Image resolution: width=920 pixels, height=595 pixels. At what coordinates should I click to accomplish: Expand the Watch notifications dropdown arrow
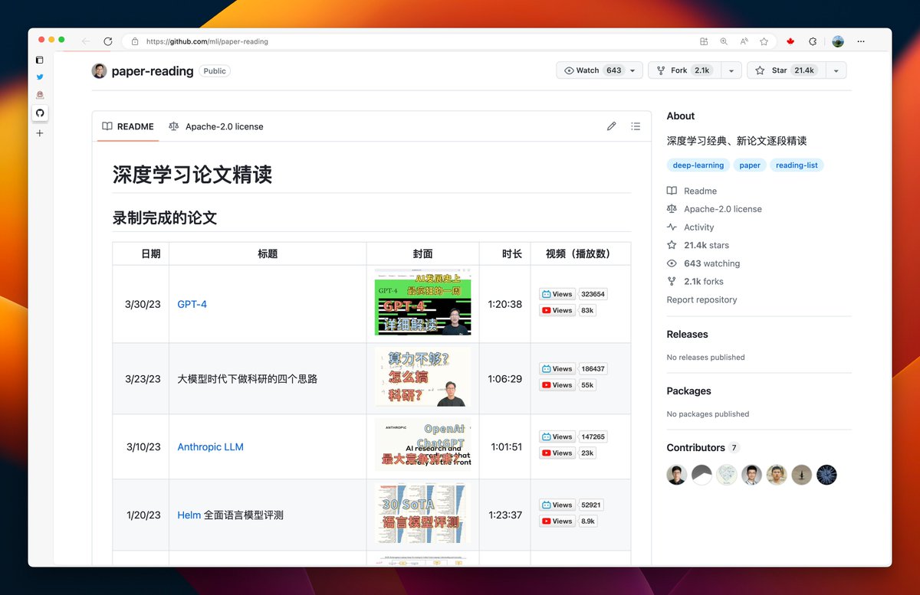pyautogui.click(x=632, y=70)
